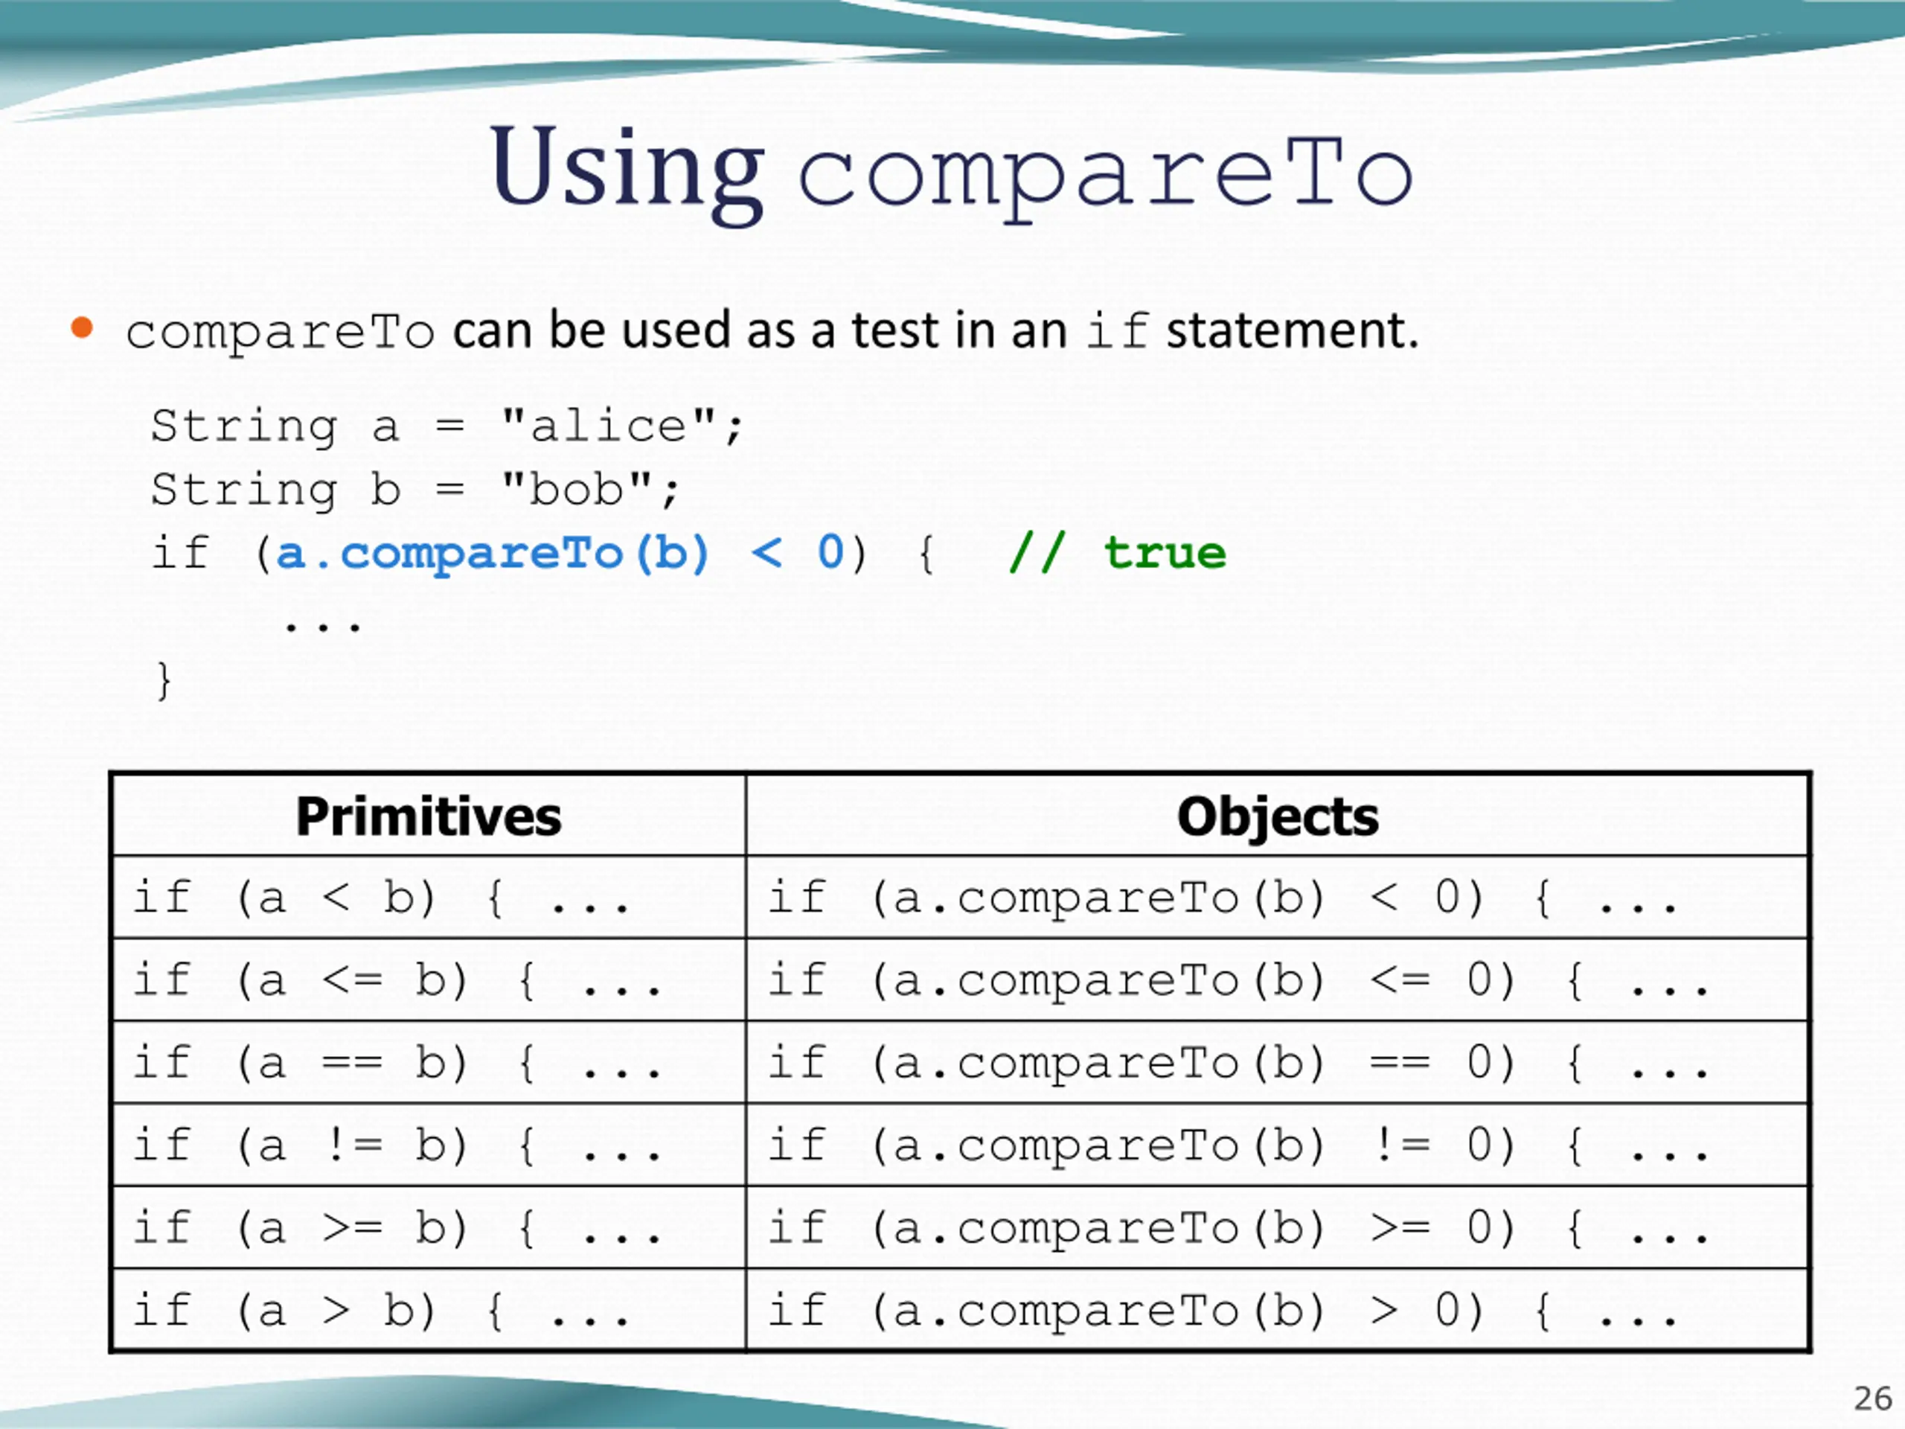Select the String a = "alice" code line
The image size is (1905, 1429).
(447, 427)
